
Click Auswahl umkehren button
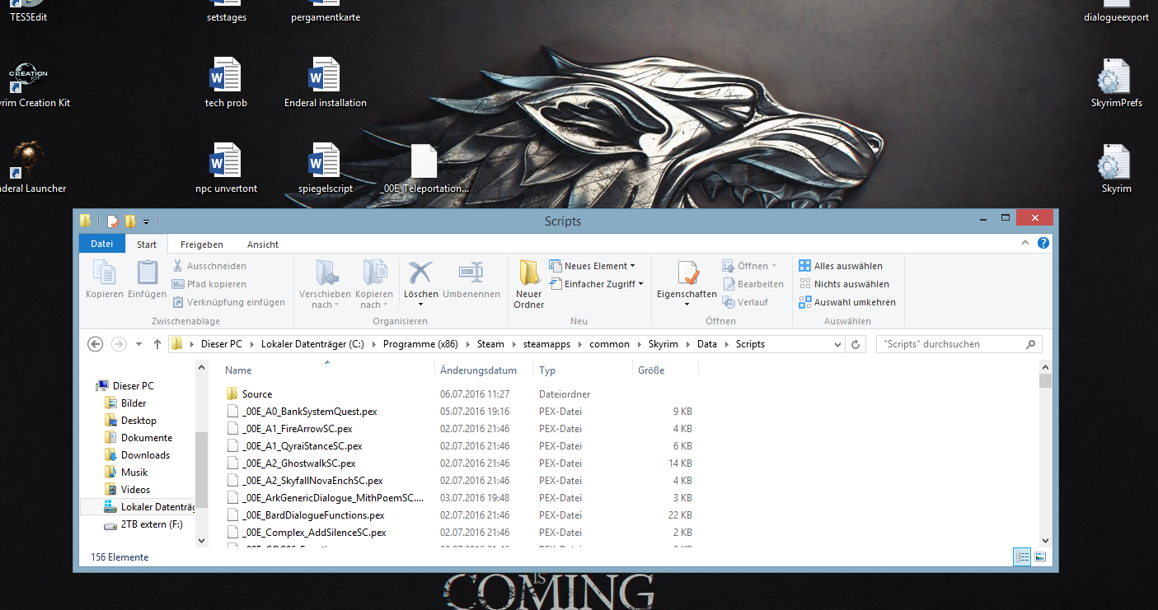coord(847,302)
